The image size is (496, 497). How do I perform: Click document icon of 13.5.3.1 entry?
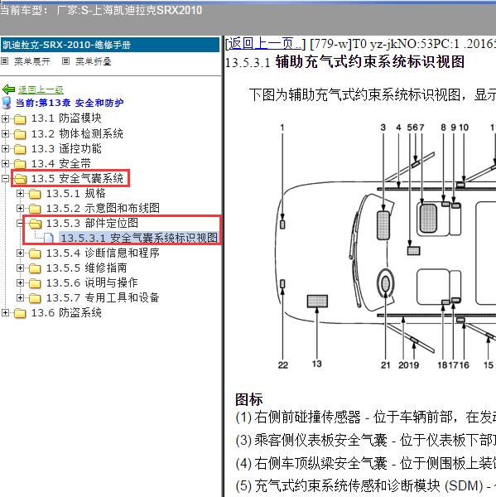(49, 238)
